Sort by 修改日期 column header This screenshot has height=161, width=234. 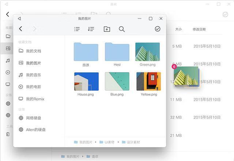point(199,29)
